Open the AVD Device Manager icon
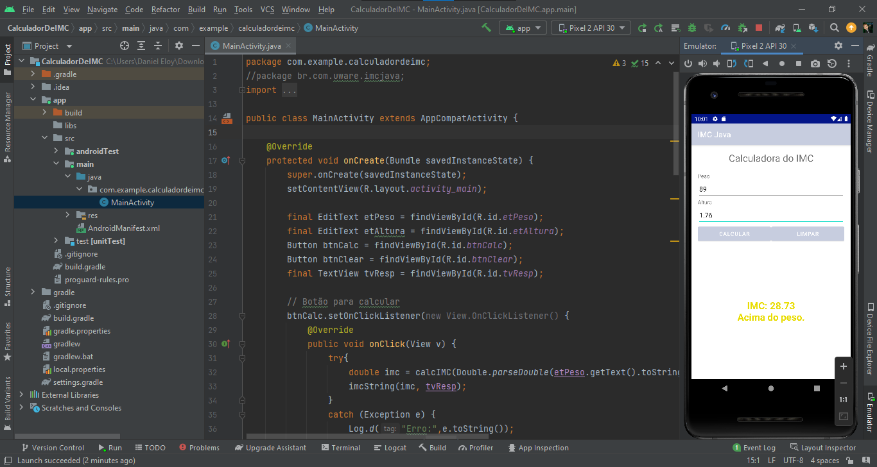 [796, 28]
